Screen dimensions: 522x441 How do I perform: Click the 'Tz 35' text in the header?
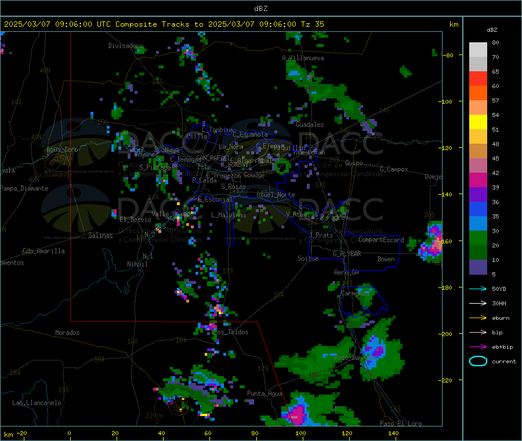313,24
